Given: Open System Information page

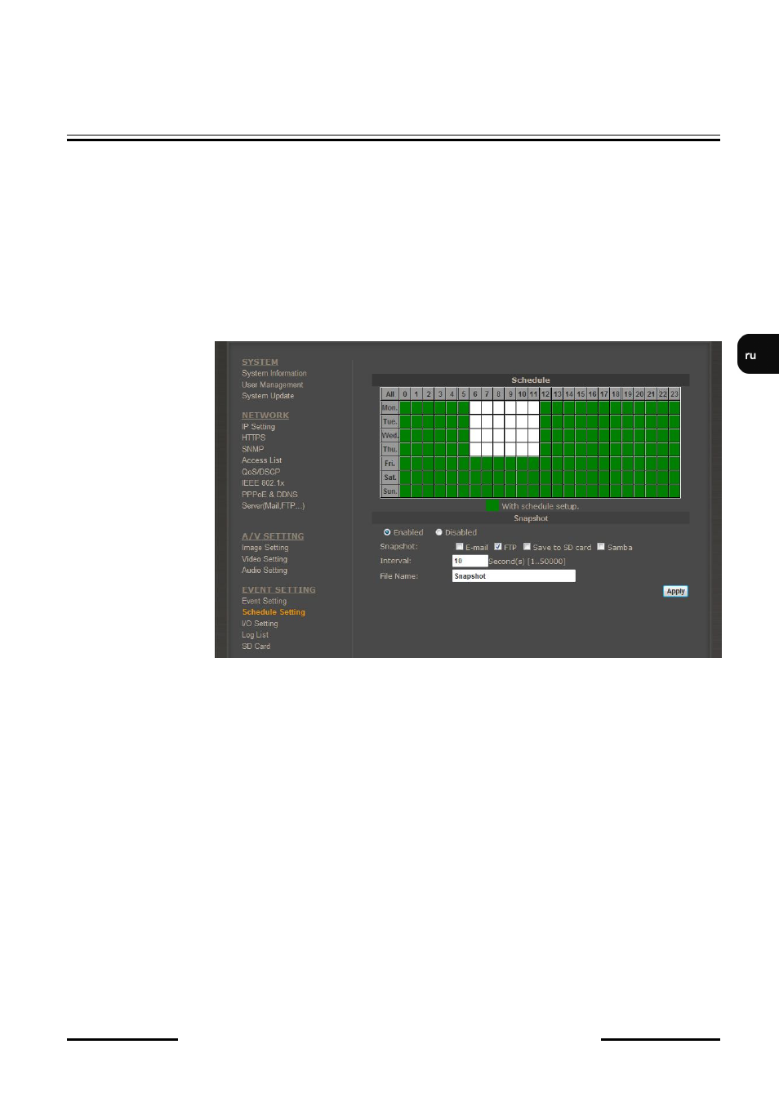Looking at the screenshot, I should (274, 373).
